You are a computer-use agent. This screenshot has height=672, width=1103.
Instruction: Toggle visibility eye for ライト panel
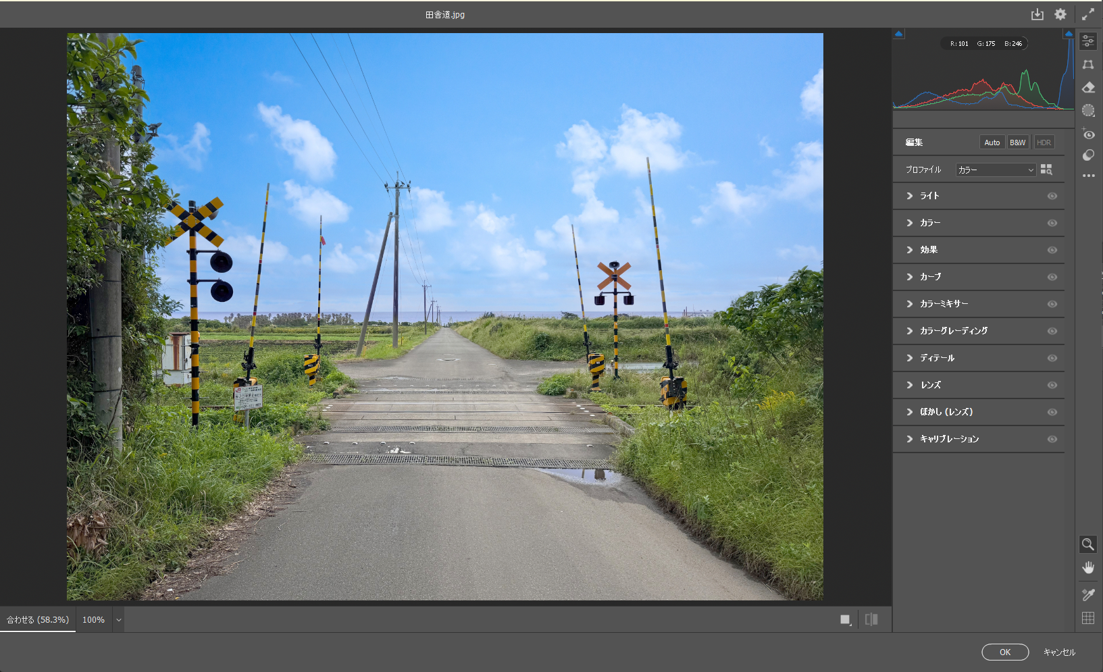(1052, 196)
